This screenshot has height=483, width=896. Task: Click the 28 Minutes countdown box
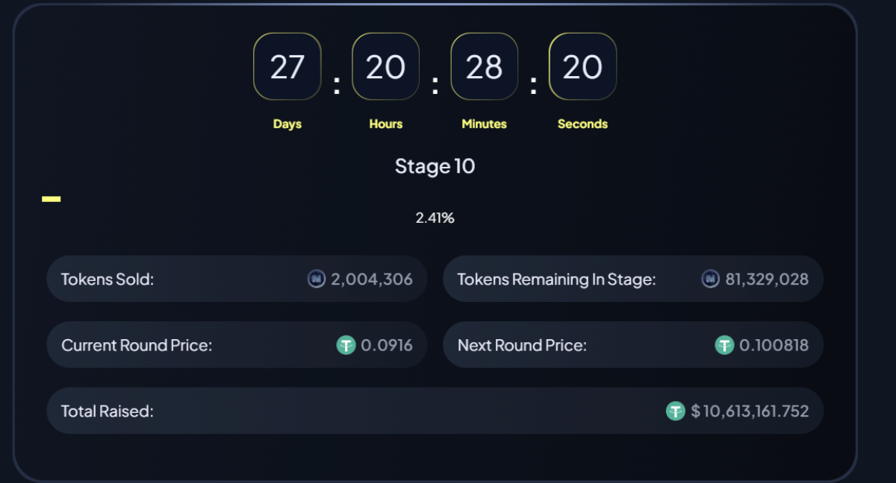pos(484,67)
